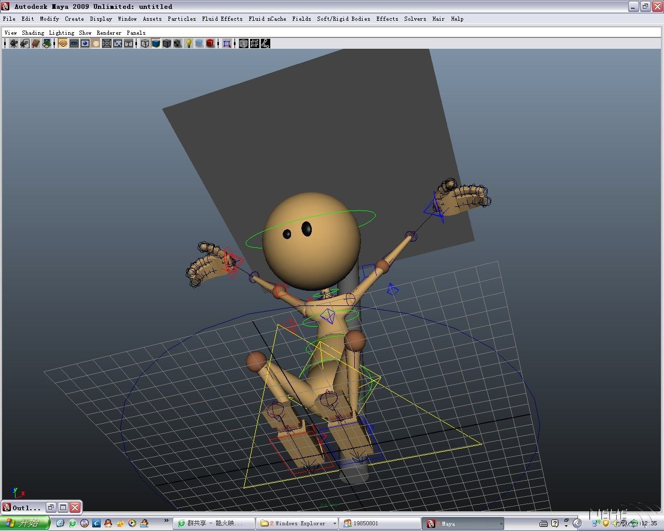This screenshot has width=664, height=531.
Task: Toggle the Textured checker cube icon
Action: (177, 44)
